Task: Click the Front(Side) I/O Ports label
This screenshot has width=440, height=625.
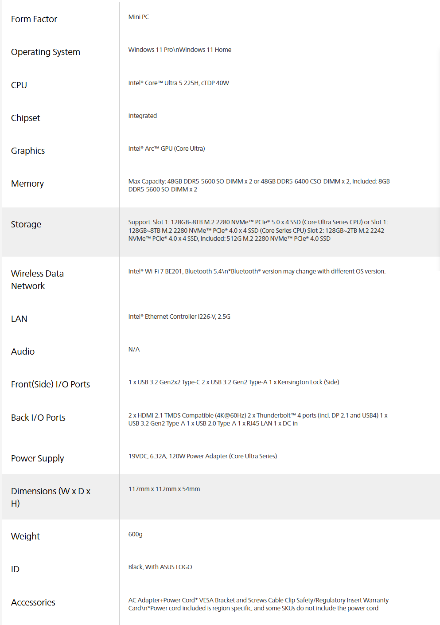Action: (51, 384)
